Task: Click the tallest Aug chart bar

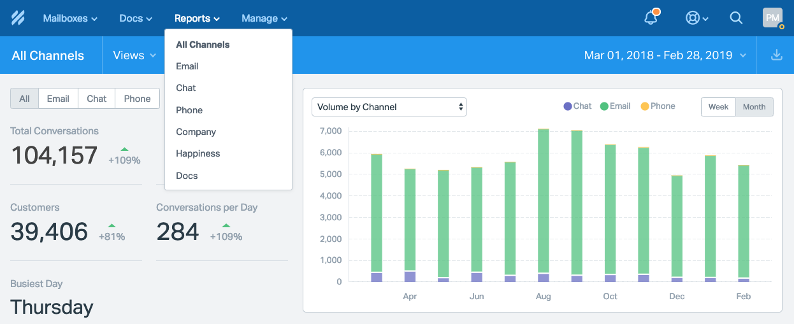Action: pos(544,206)
